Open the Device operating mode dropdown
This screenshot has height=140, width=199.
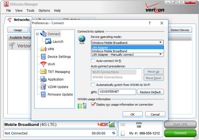(127, 43)
